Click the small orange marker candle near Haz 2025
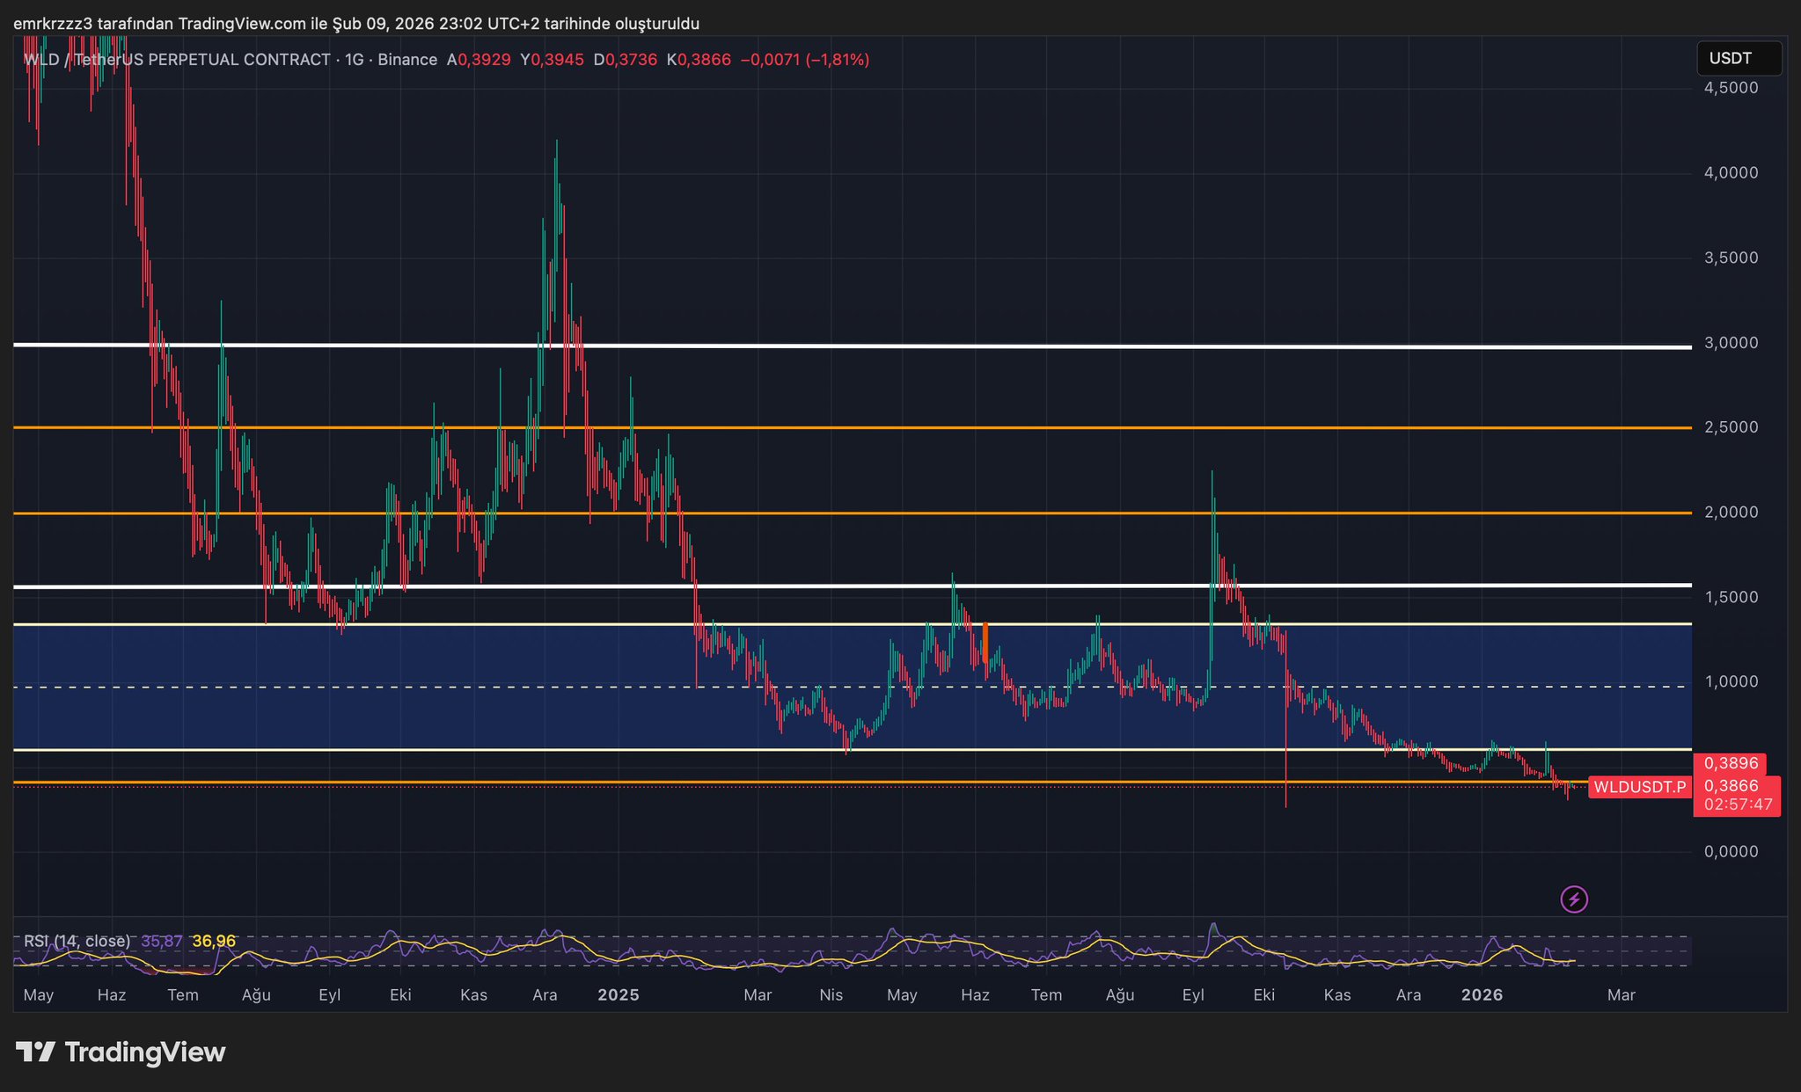This screenshot has width=1801, height=1092. point(985,642)
